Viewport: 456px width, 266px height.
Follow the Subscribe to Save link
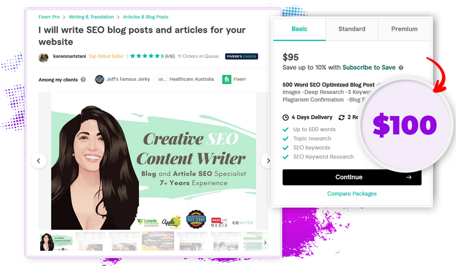369,68
